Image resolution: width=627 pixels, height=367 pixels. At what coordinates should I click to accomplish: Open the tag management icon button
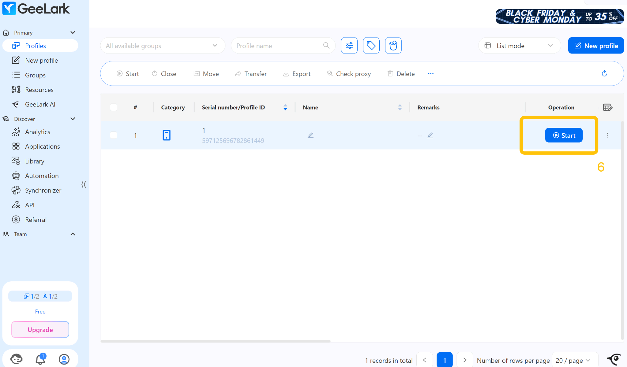(371, 46)
